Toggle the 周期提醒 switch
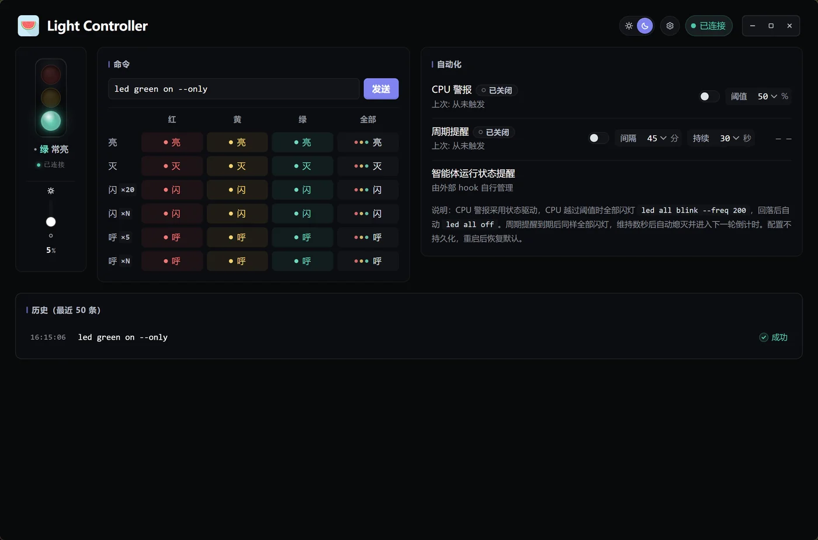Viewport: 818px width, 540px height. click(598, 138)
